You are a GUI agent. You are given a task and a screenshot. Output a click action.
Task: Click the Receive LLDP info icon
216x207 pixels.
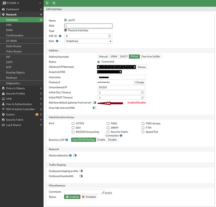tap(67, 140)
